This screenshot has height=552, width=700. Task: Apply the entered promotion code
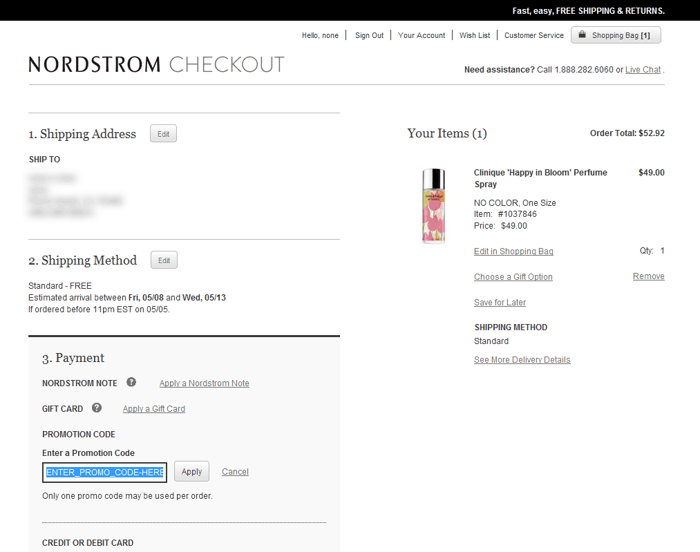pos(191,472)
